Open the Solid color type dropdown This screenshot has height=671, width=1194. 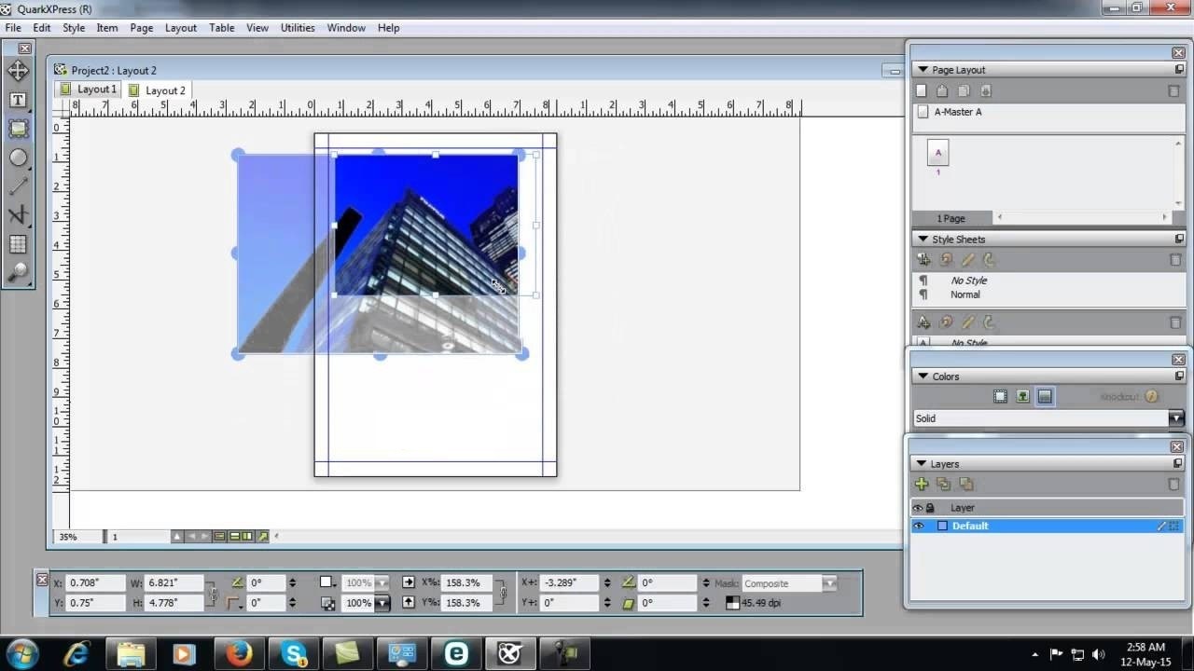[1175, 418]
